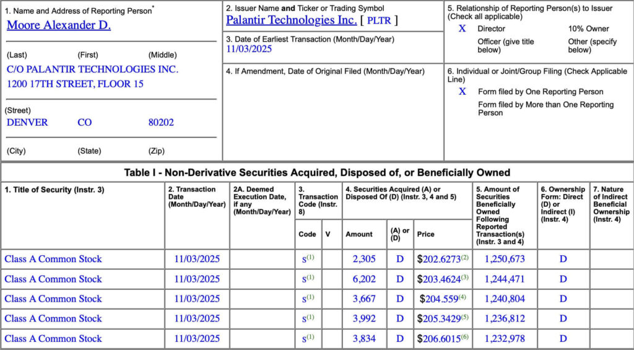
Task: Select Class A Common Stock in 3,834 row
Action: (x=53, y=339)
